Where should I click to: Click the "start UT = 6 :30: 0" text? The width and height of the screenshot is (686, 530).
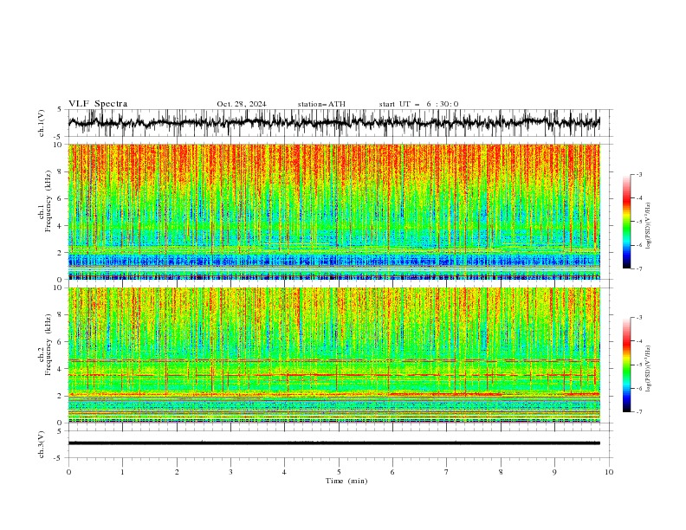tap(418, 104)
